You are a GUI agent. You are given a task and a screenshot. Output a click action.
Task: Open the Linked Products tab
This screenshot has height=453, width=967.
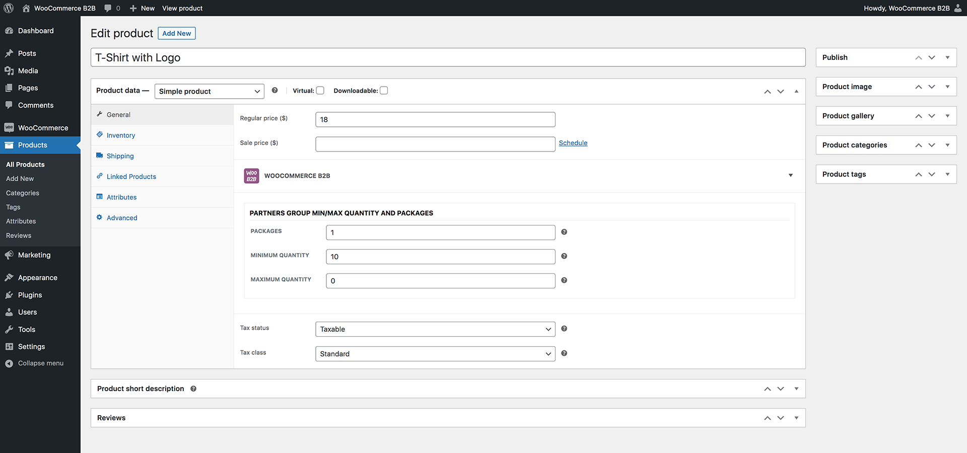pyautogui.click(x=131, y=177)
